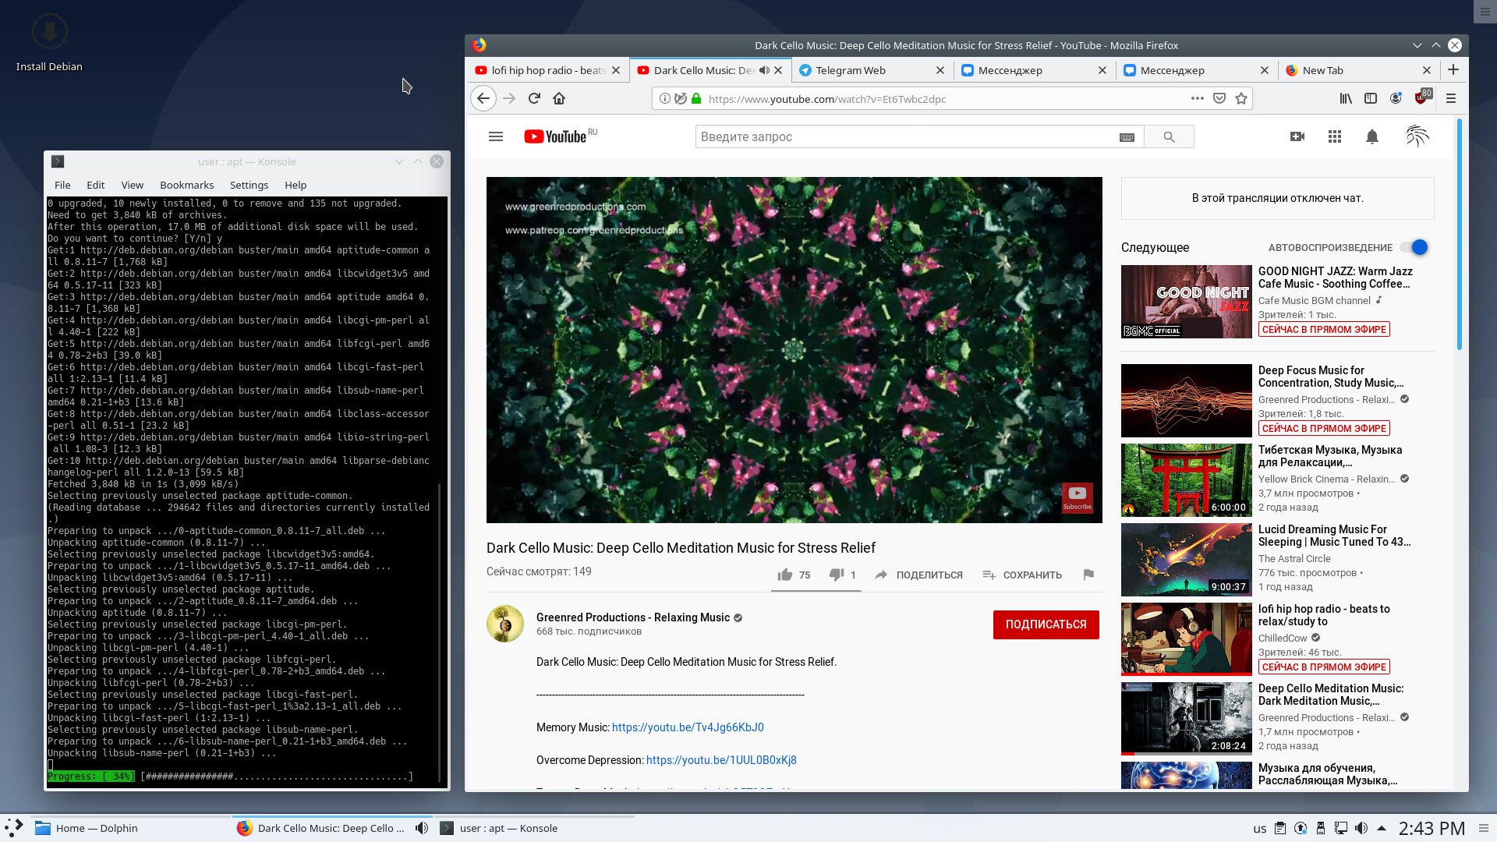This screenshot has height=842, width=1497.
Task: Open Konsole Bookmarks menu
Action: (x=186, y=185)
